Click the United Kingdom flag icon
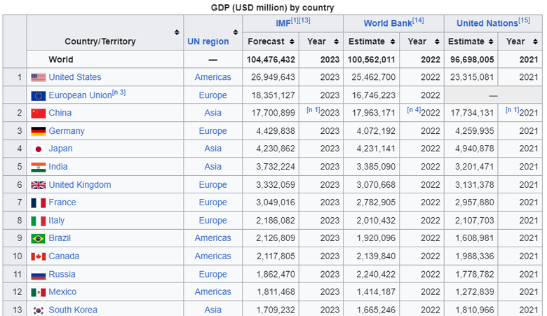547x316 pixels. pyautogui.click(x=39, y=186)
